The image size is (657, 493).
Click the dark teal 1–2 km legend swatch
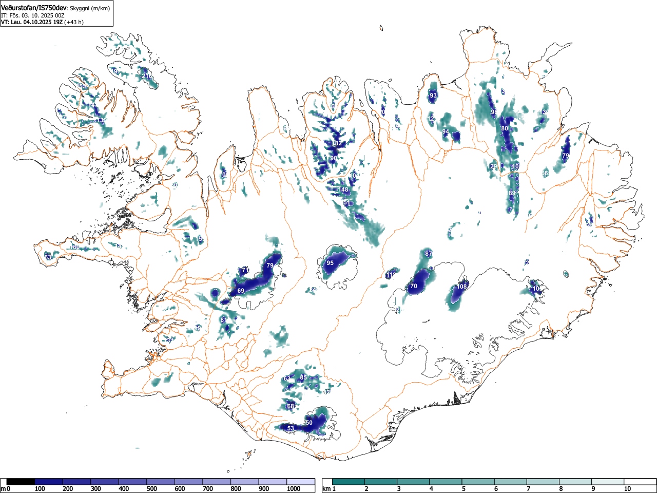(349, 482)
